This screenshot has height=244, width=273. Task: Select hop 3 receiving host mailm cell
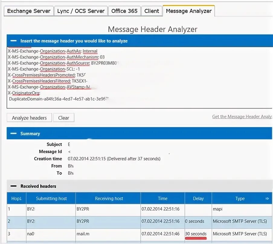[x=108, y=234]
